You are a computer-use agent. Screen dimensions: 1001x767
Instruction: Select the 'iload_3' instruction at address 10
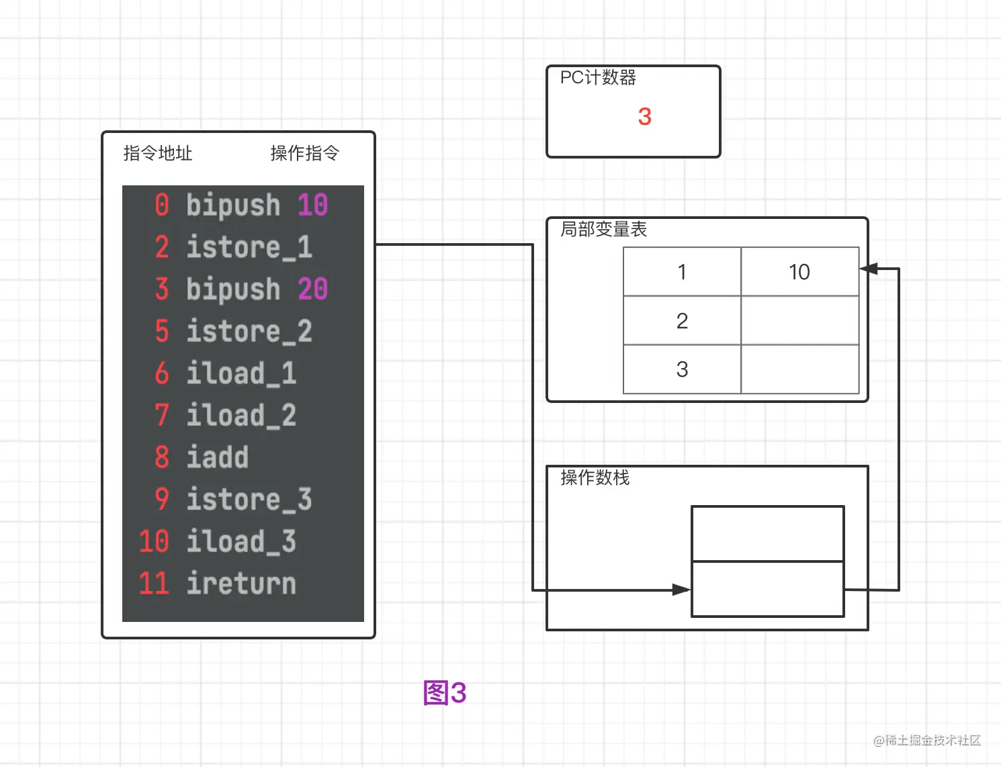217,541
